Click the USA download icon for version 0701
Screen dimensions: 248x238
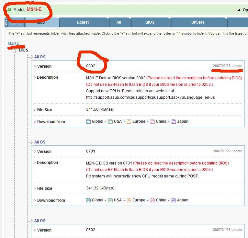click(110, 200)
